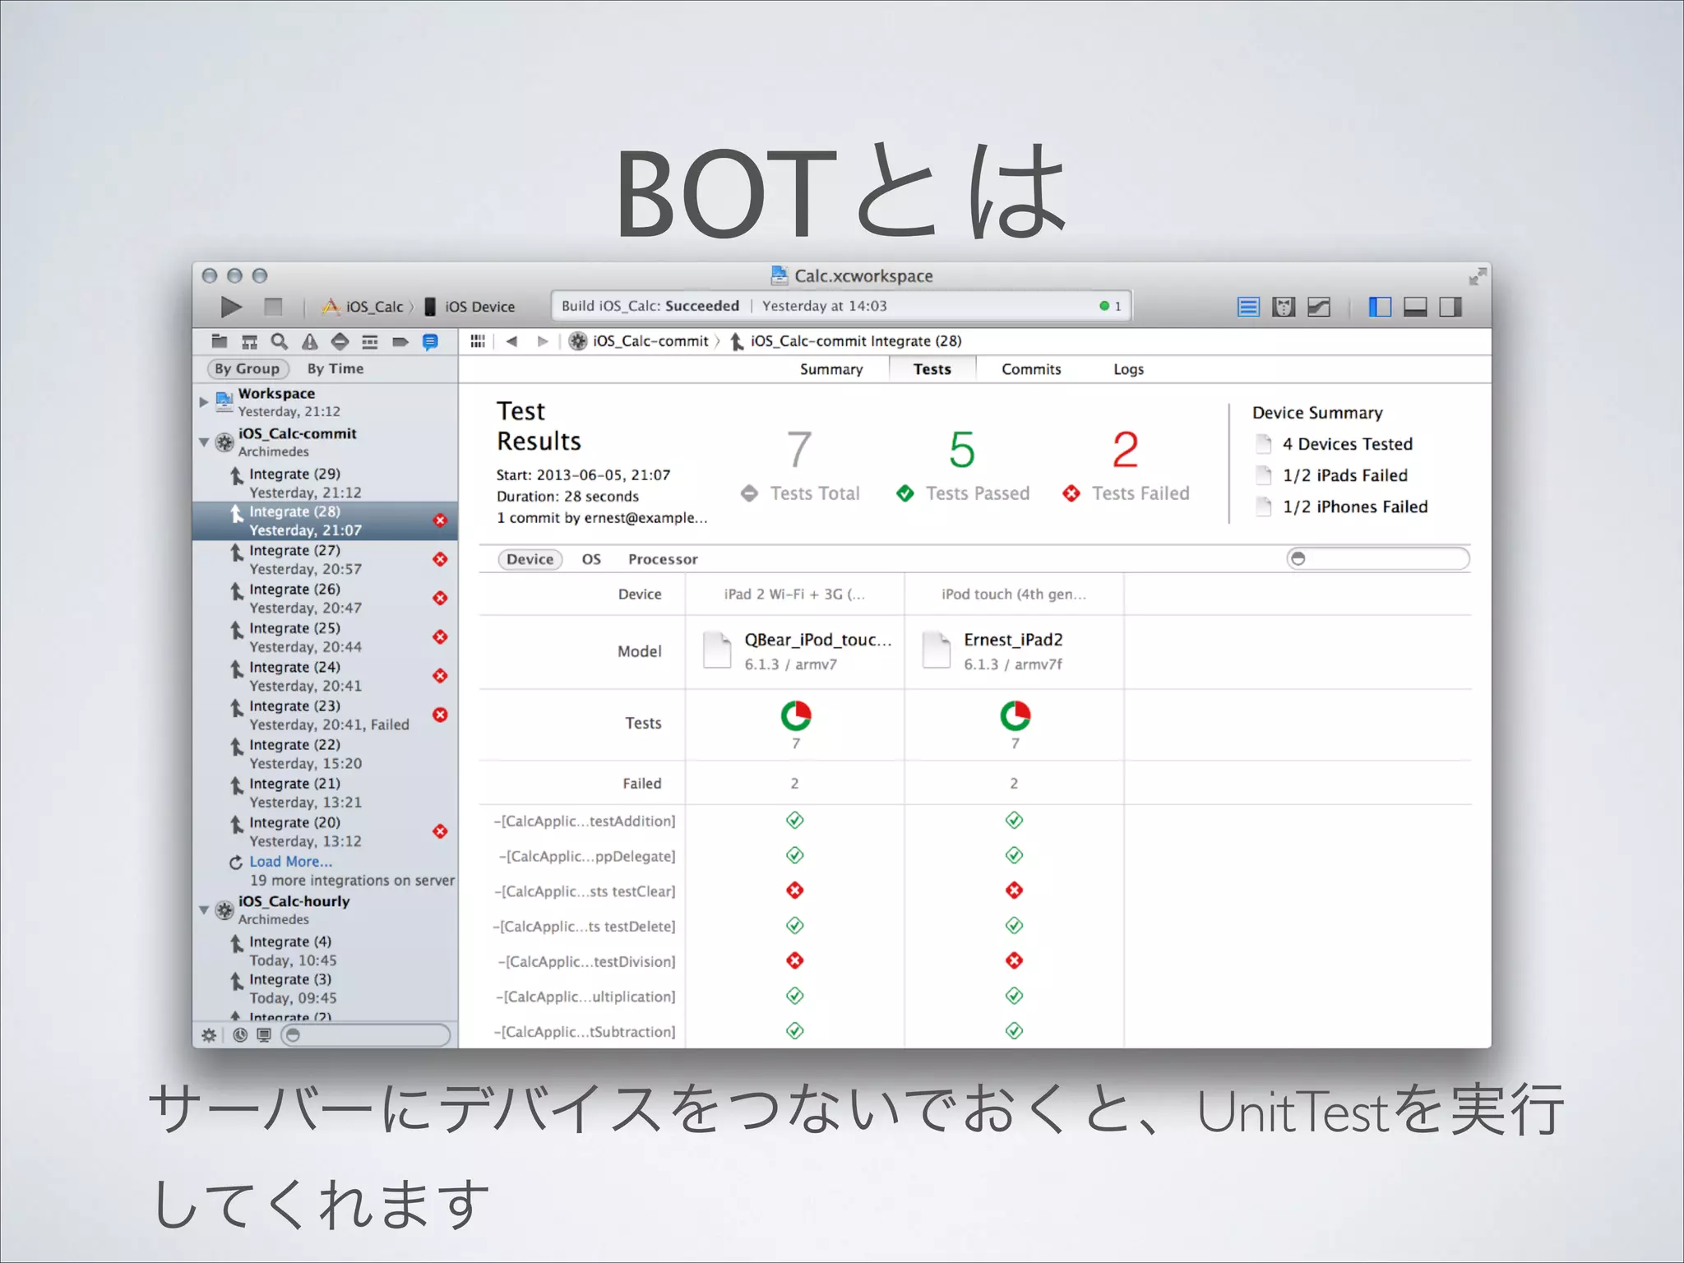
Task: Click the Run (play) button
Action: click(231, 307)
